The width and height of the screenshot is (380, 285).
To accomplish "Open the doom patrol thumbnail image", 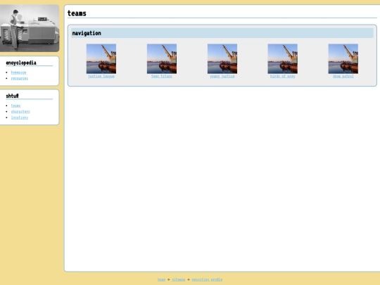I will point(343,59).
